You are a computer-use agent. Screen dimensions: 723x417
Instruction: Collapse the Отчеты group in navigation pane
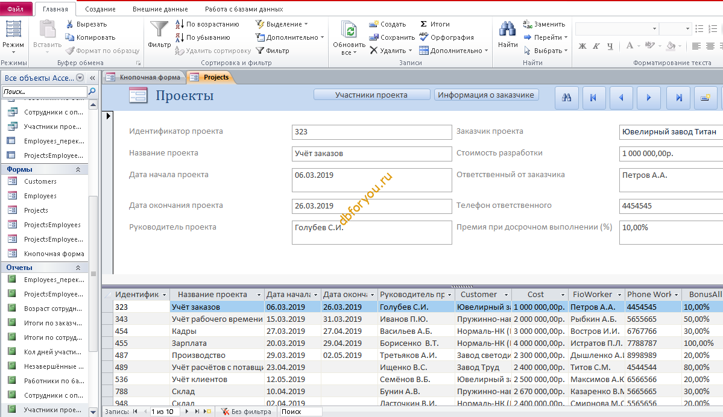point(78,268)
